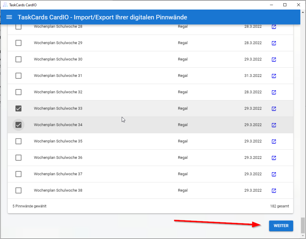Image resolution: width=306 pixels, height=239 pixels.
Task: Click the vertical scrollbar thumb
Action: pos(303,225)
